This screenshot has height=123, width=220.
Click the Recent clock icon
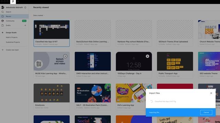[2, 16]
